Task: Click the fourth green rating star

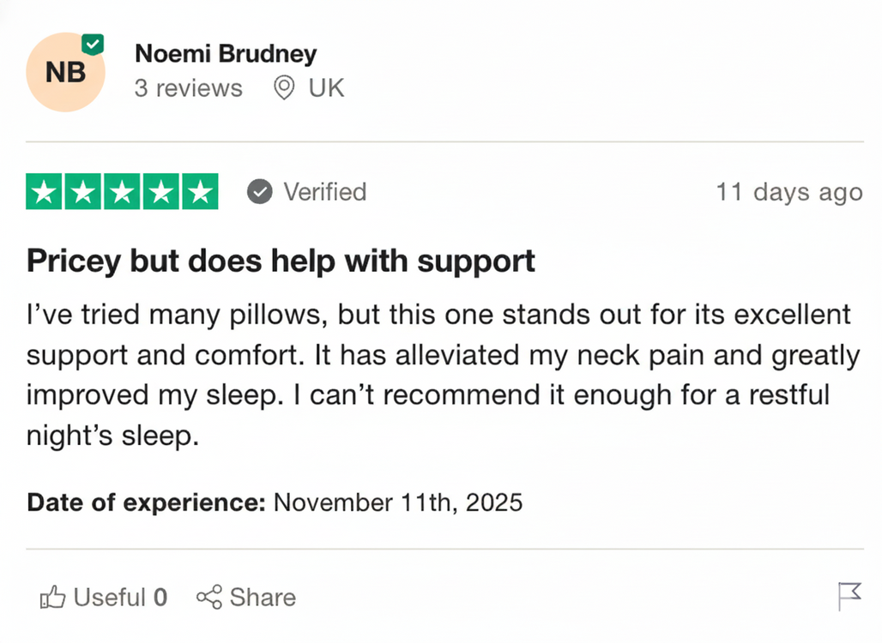Action: pyautogui.click(x=160, y=192)
